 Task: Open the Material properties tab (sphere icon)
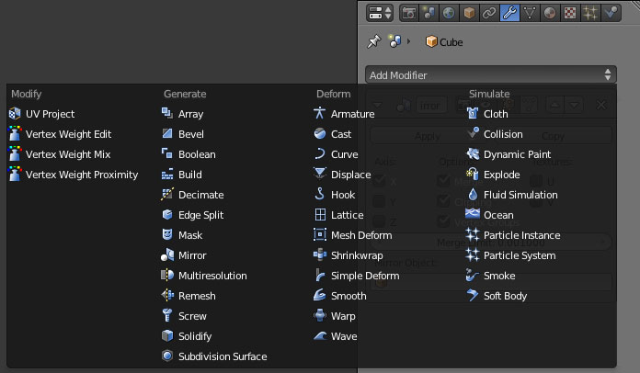tap(550, 13)
